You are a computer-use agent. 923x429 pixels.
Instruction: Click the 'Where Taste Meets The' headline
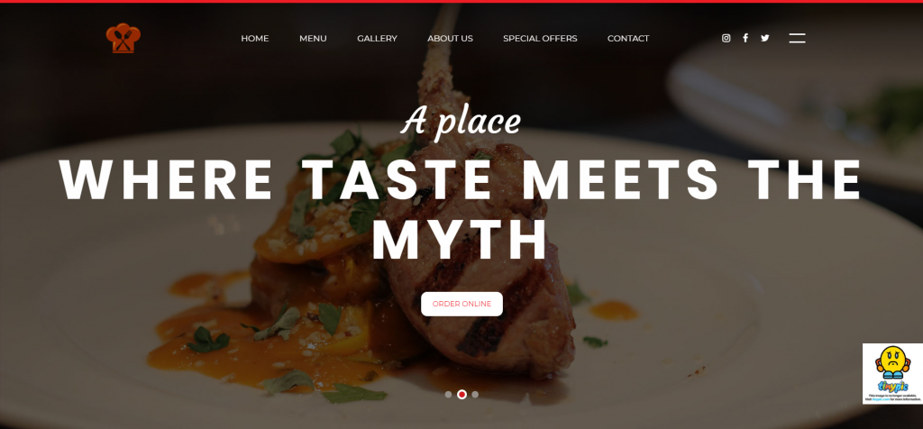click(461, 180)
